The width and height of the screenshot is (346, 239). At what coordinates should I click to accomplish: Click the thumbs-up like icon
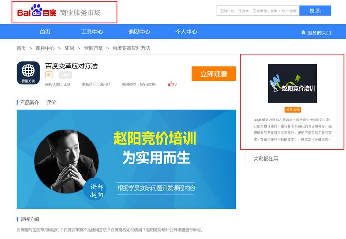[171, 84]
